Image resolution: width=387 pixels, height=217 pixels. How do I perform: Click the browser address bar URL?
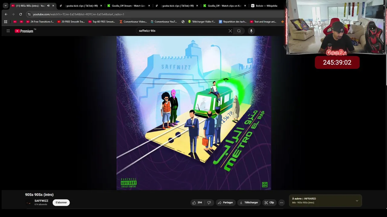tap(79, 14)
